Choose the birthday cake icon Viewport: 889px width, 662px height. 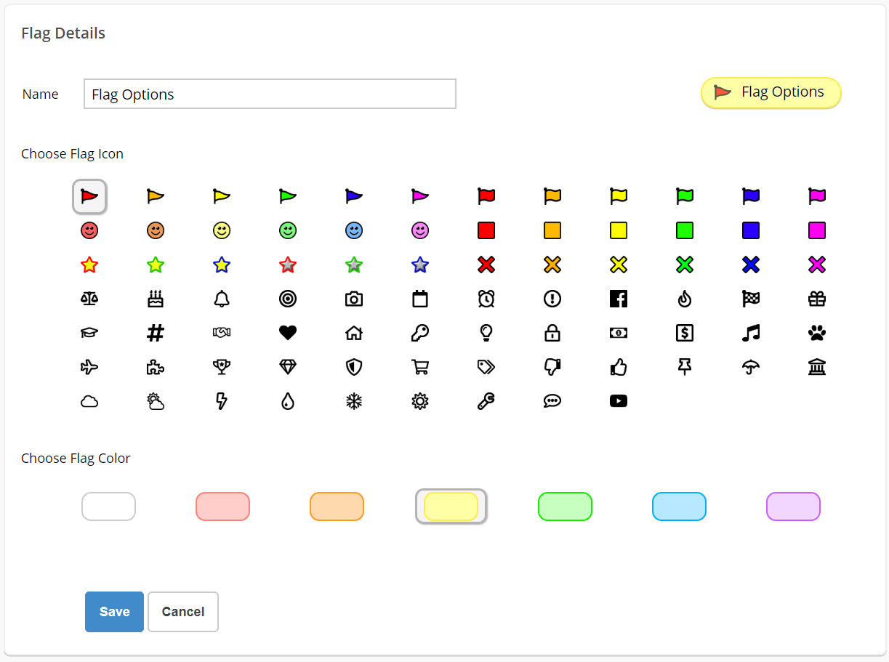point(156,299)
